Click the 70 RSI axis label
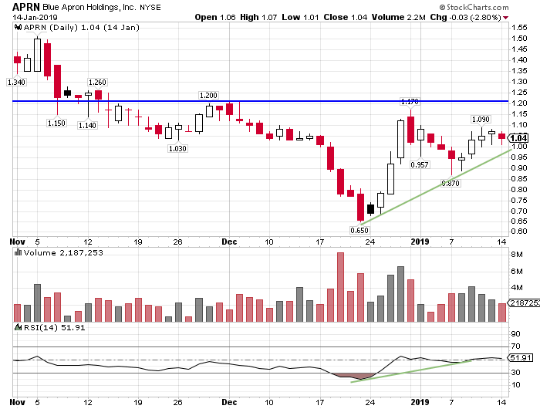This screenshot has width=540, height=409. click(x=515, y=346)
